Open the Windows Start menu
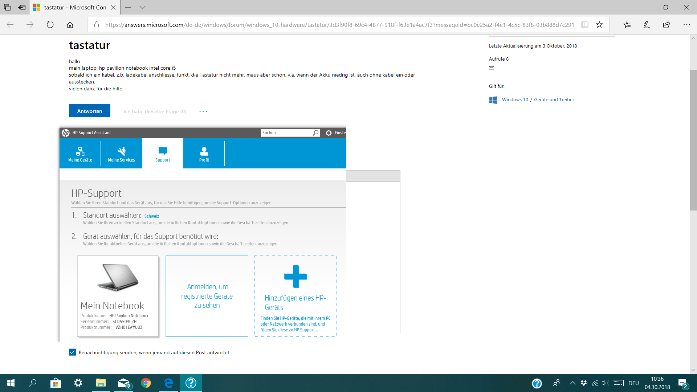This screenshot has width=697, height=392. coord(11,383)
